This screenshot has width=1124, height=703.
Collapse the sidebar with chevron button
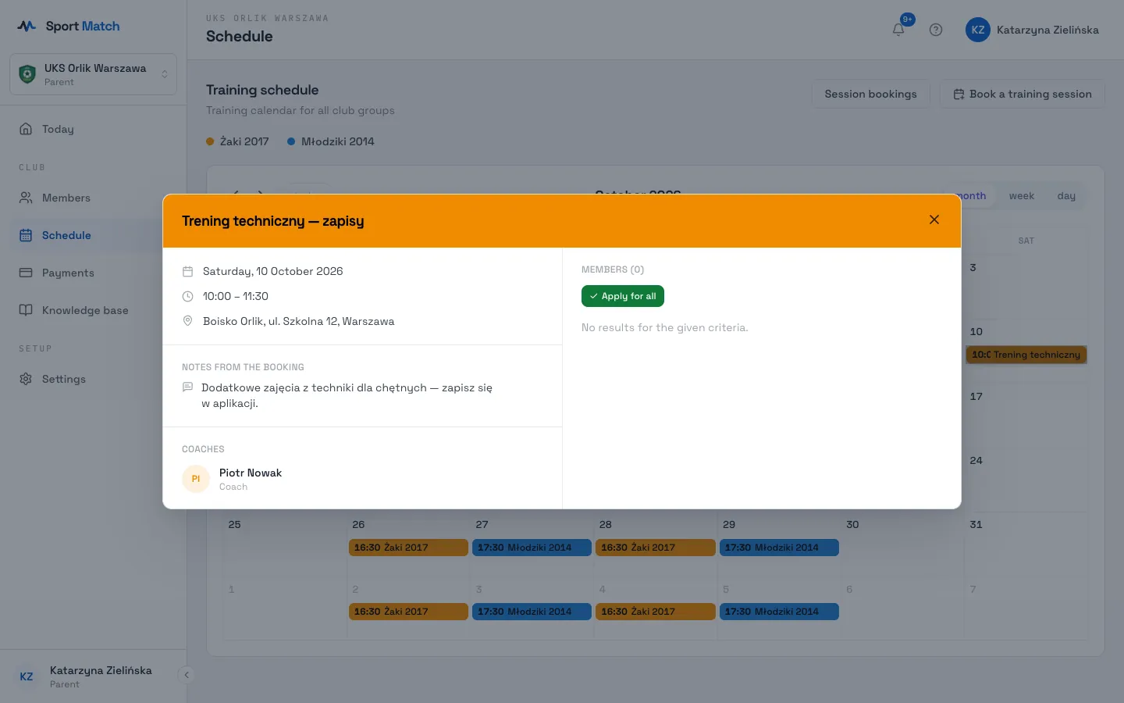pyautogui.click(x=187, y=675)
